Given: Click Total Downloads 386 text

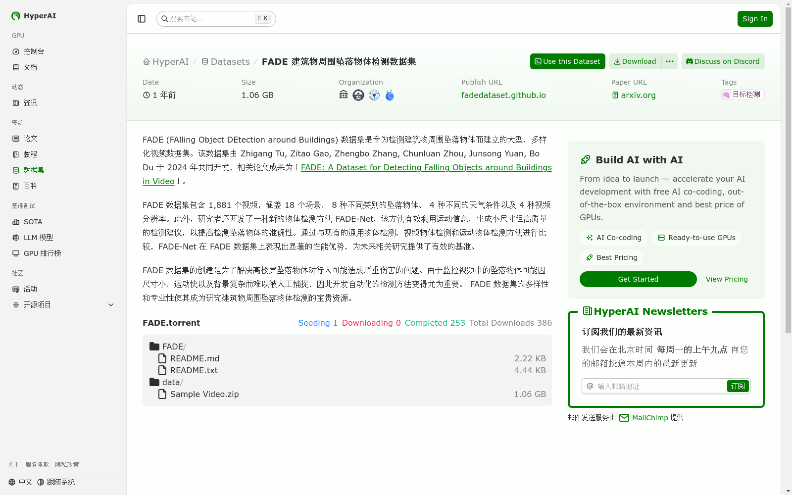Looking at the screenshot, I should tap(510, 323).
